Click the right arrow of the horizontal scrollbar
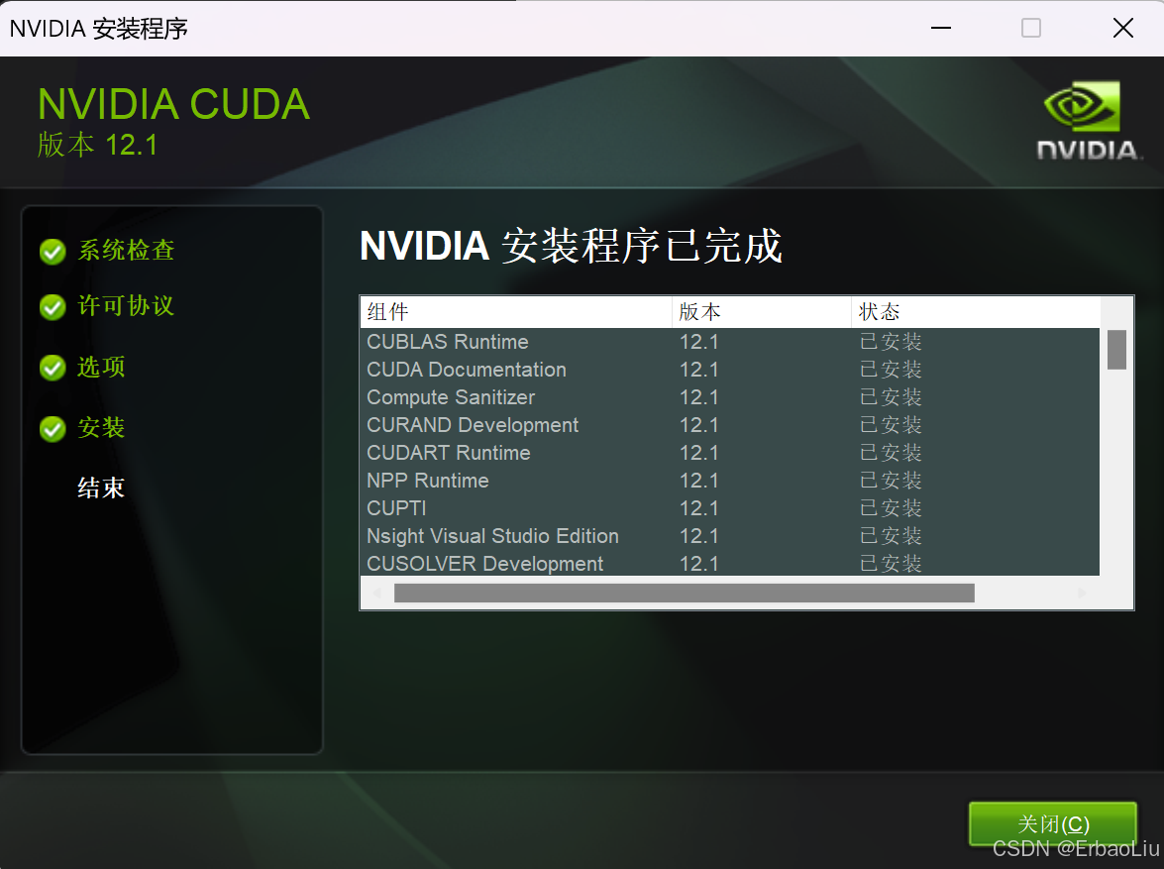 pos(1082,593)
